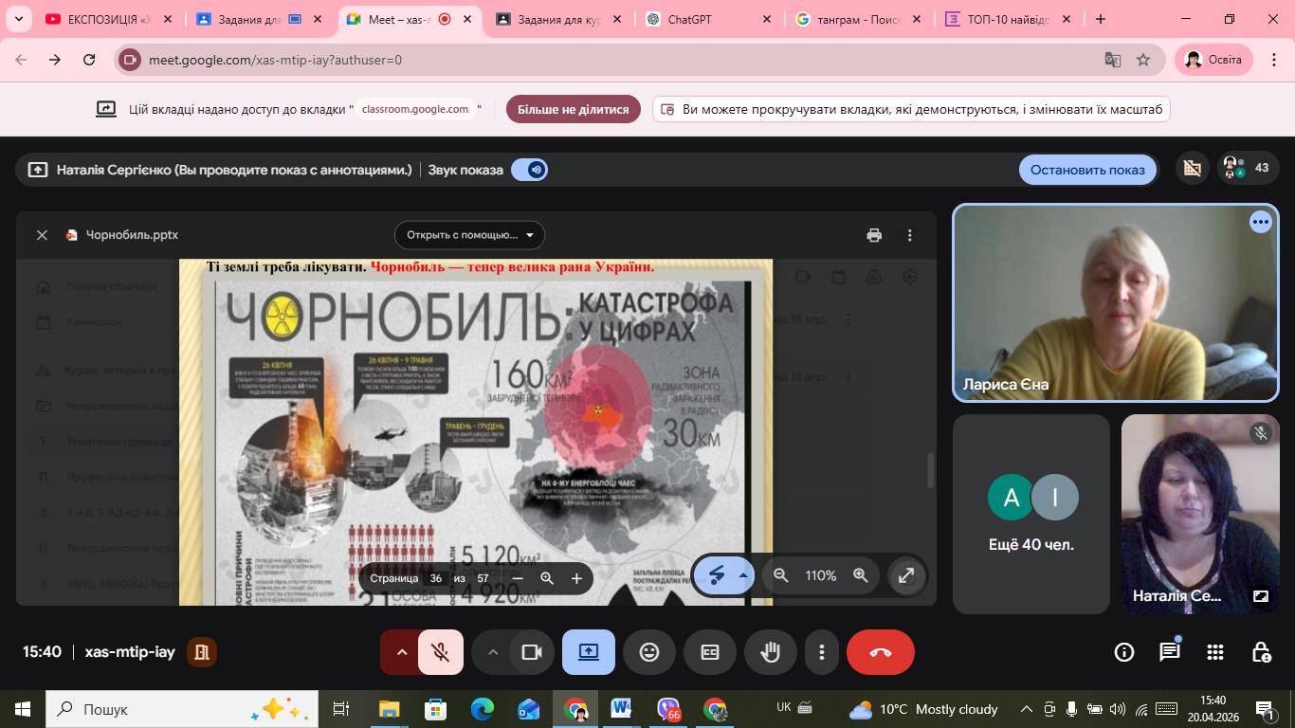Screen dimensions: 1295x728
Task: Zoom in on the PDF page with plus
Action: [x=576, y=578]
